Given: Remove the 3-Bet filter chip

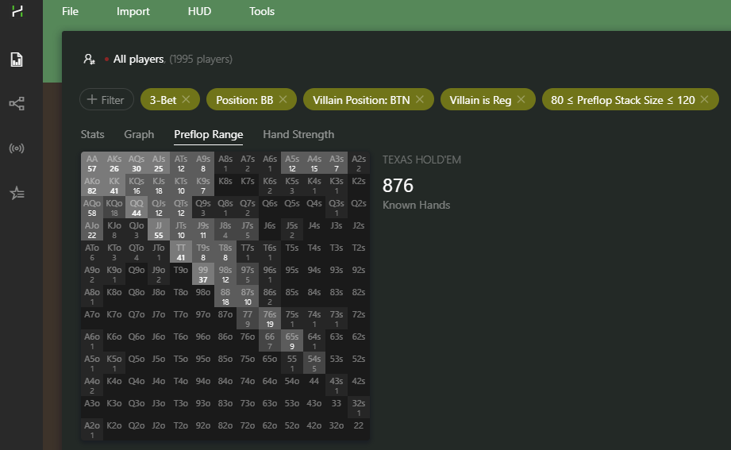Looking at the screenshot, I should click(186, 99).
